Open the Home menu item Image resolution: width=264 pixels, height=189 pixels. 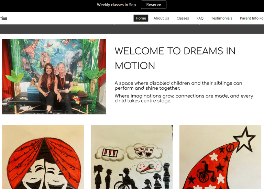click(x=141, y=18)
